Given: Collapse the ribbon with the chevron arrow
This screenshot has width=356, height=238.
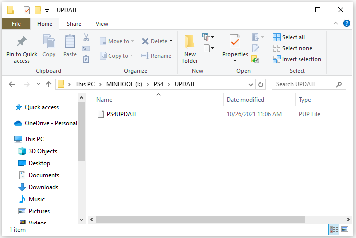Looking at the screenshot, I should click(x=336, y=23).
